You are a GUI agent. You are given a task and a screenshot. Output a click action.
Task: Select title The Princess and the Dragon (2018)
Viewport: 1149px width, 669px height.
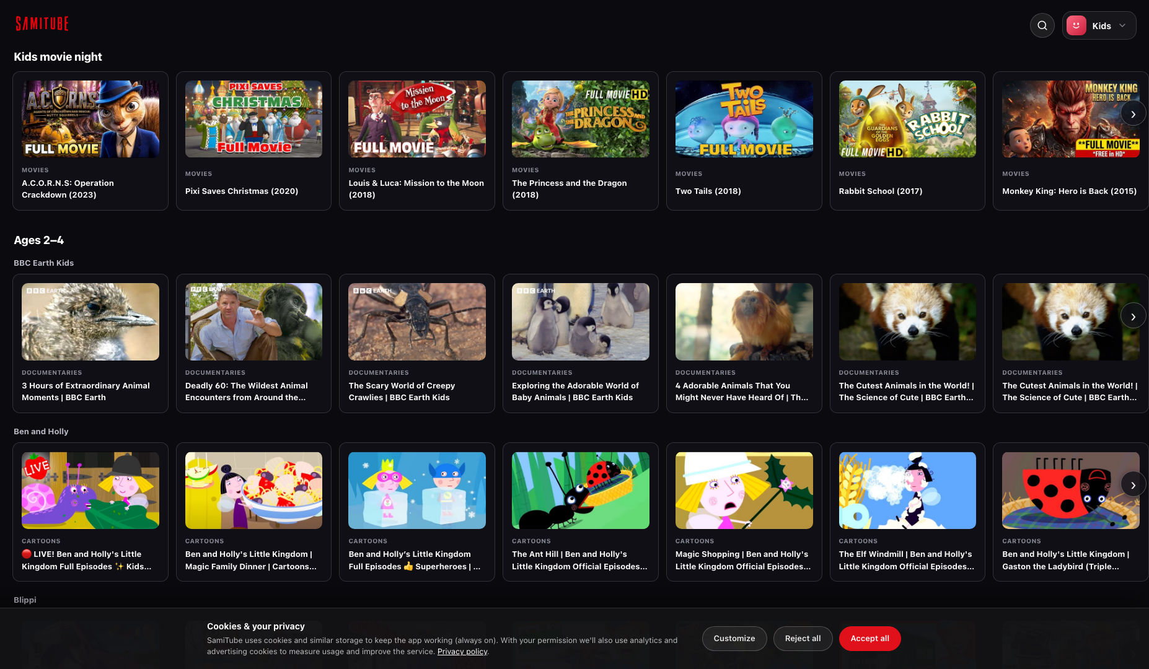click(x=570, y=189)
